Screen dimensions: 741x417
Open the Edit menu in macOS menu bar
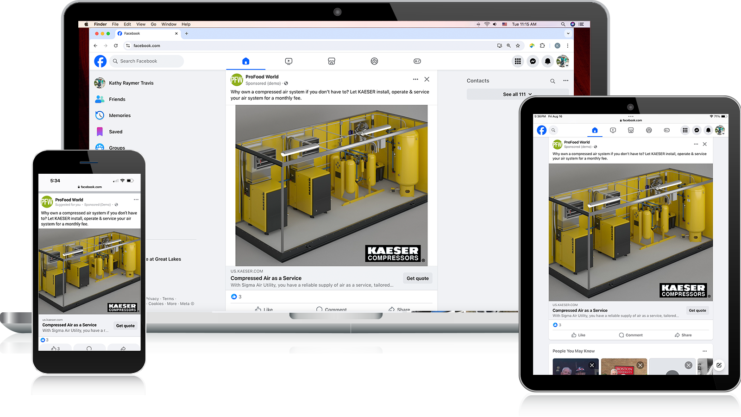pos(127,24)
